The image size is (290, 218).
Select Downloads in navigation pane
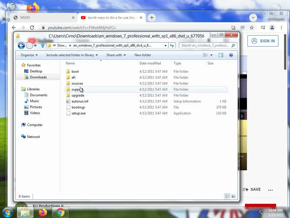38,77
